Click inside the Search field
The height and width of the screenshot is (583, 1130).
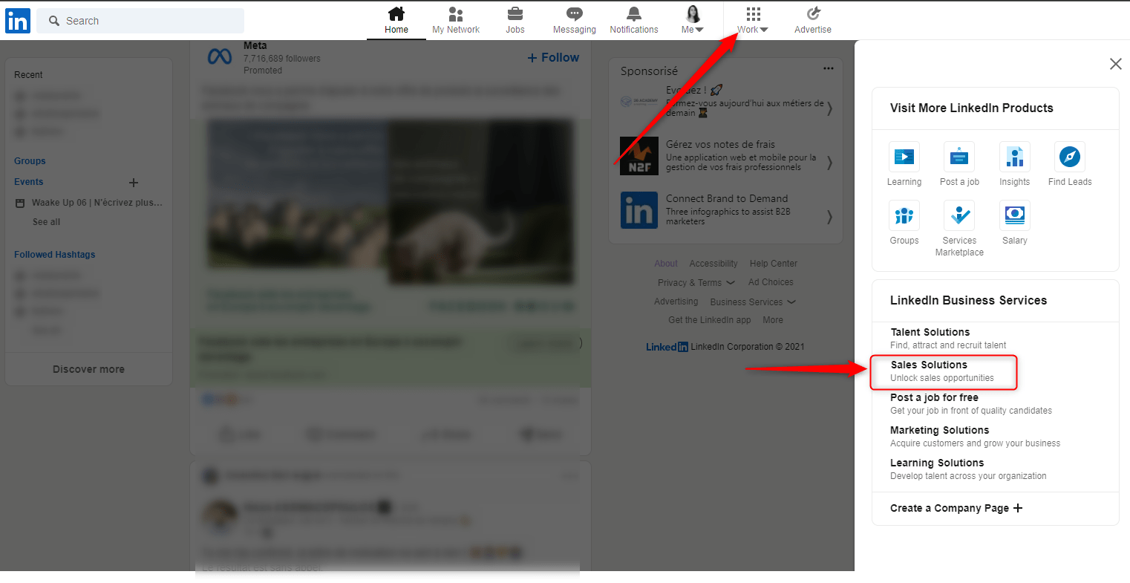[x=140, y=20]
